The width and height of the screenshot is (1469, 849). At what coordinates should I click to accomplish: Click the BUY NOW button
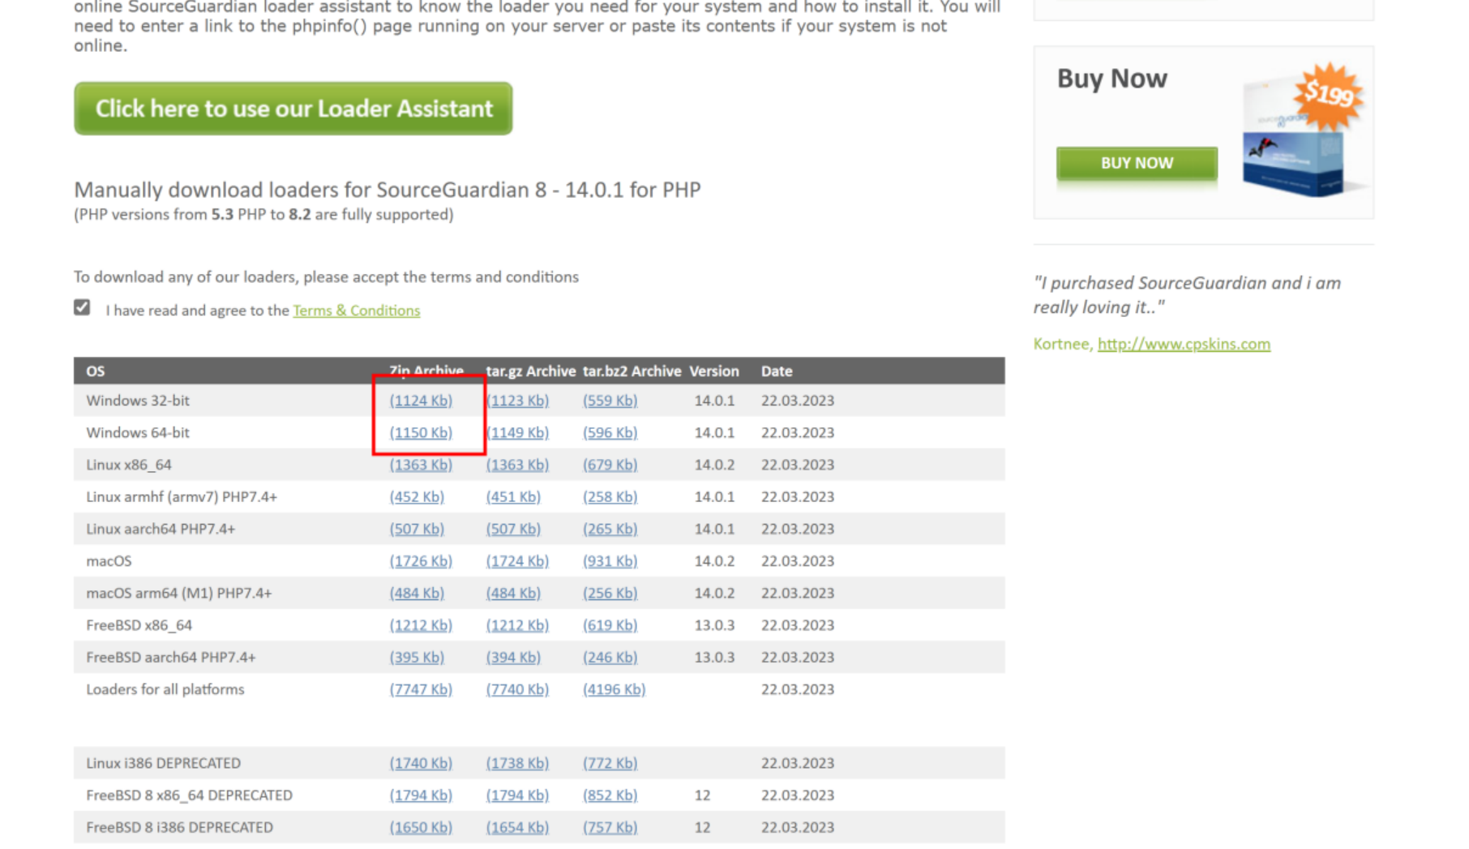[1137, 163]
